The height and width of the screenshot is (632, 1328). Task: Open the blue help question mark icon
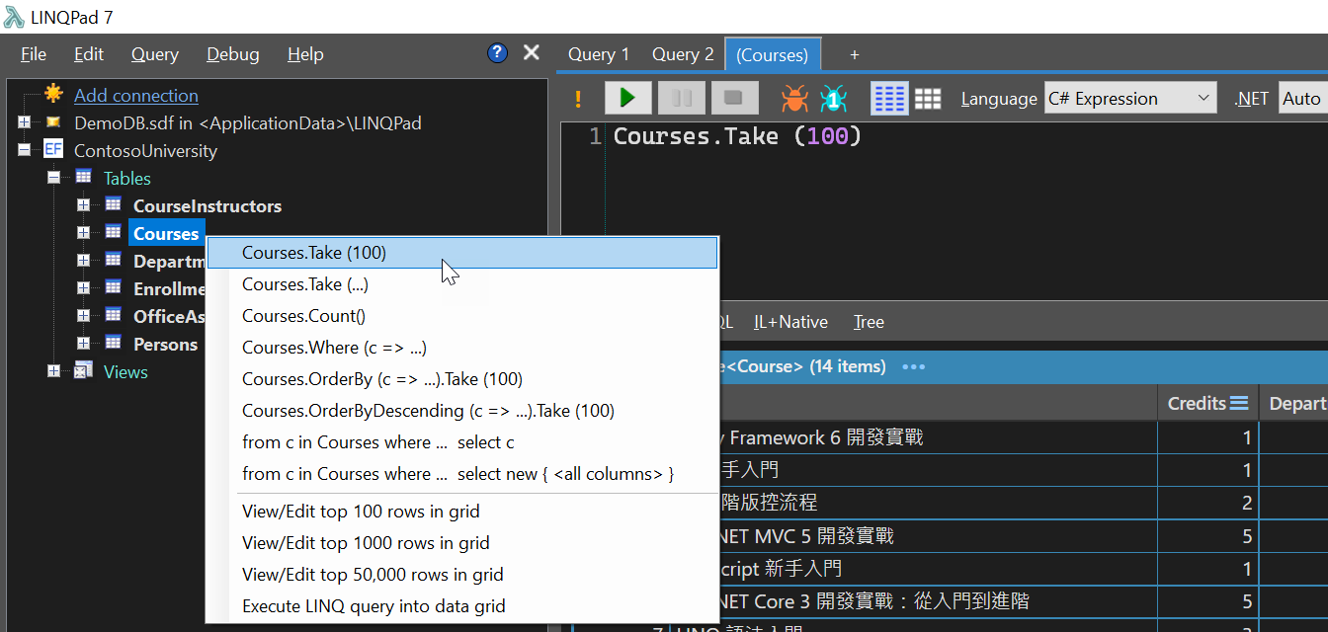(498, 53)
